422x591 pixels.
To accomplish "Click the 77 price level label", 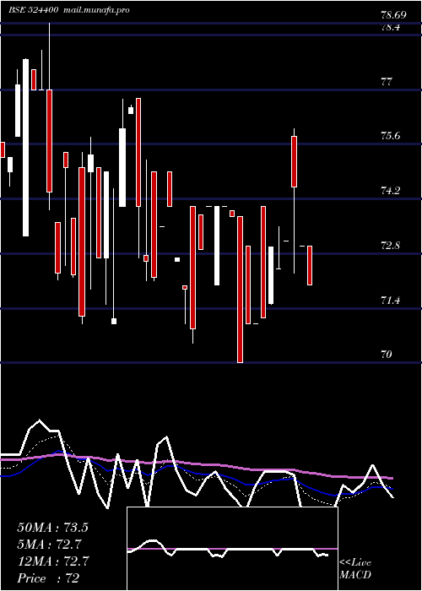I will [387, 81].
